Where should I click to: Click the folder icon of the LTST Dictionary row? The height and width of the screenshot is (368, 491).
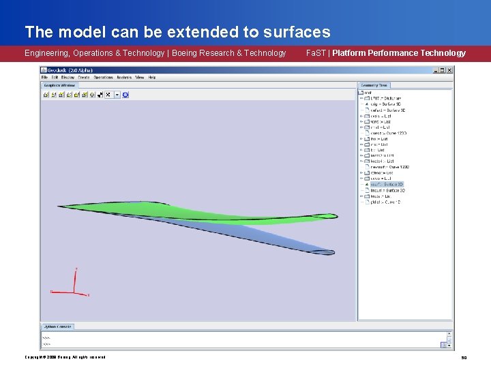click(367, 98)
